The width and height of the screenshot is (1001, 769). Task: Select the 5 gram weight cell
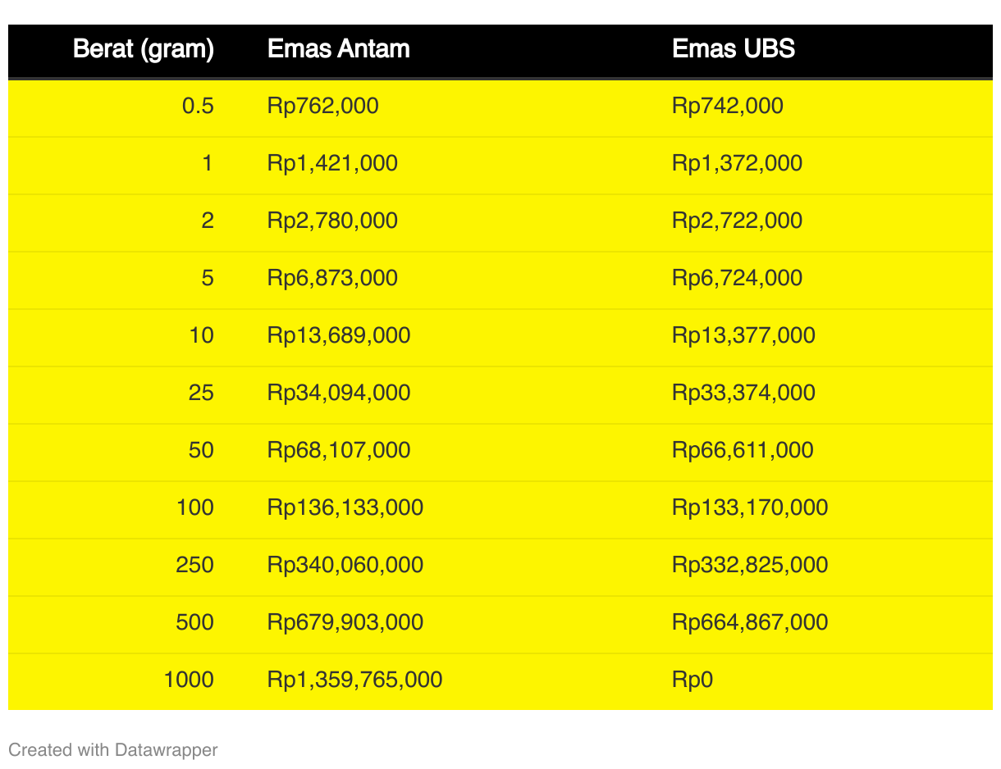coord(208,278)
